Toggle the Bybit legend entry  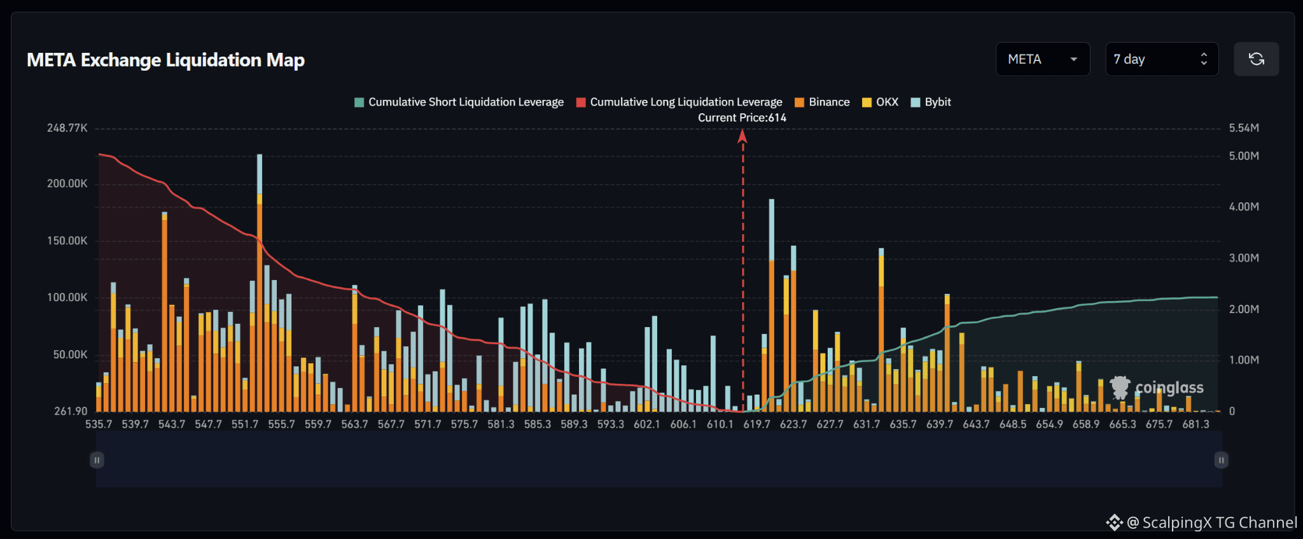(931, 102)
